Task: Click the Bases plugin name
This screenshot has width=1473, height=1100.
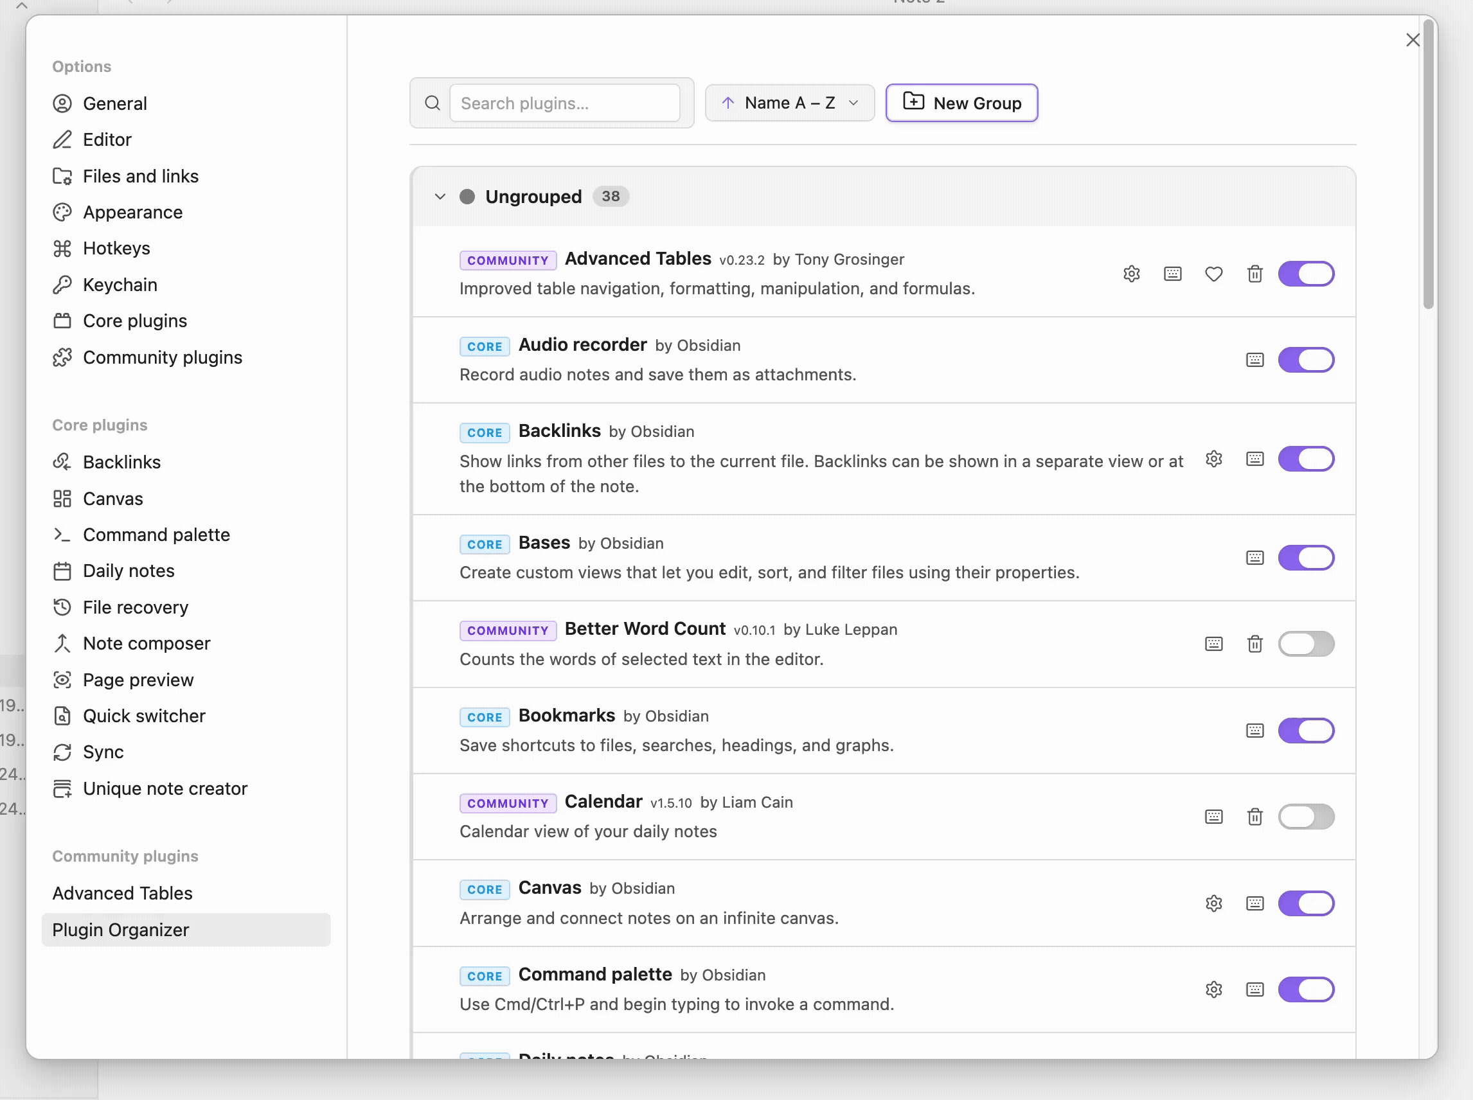Action: click(x=544, y=543)
